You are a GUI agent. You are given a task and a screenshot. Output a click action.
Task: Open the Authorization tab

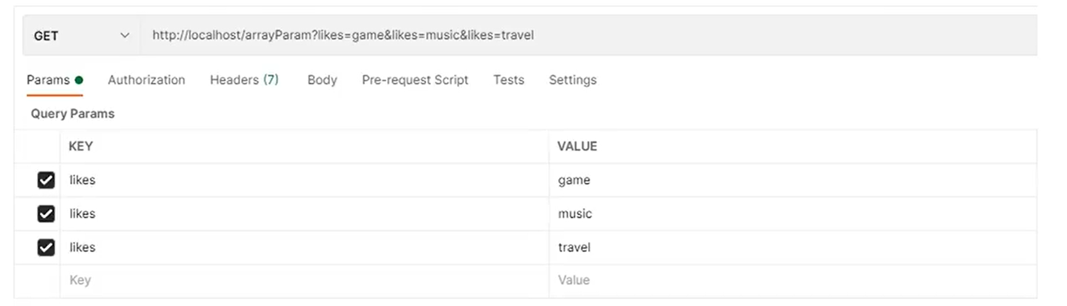146,80
